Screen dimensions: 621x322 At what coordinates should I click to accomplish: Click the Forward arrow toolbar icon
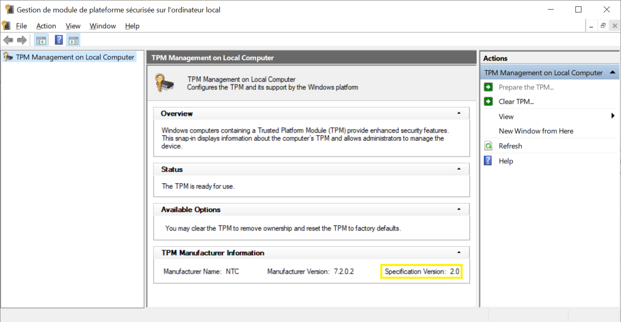click(22, 40)
